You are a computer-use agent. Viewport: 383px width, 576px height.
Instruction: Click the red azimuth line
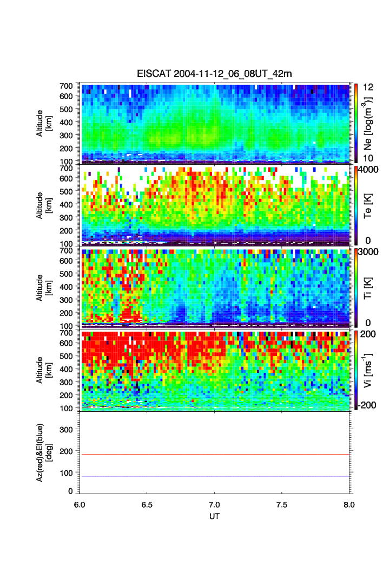coord(215,454)
